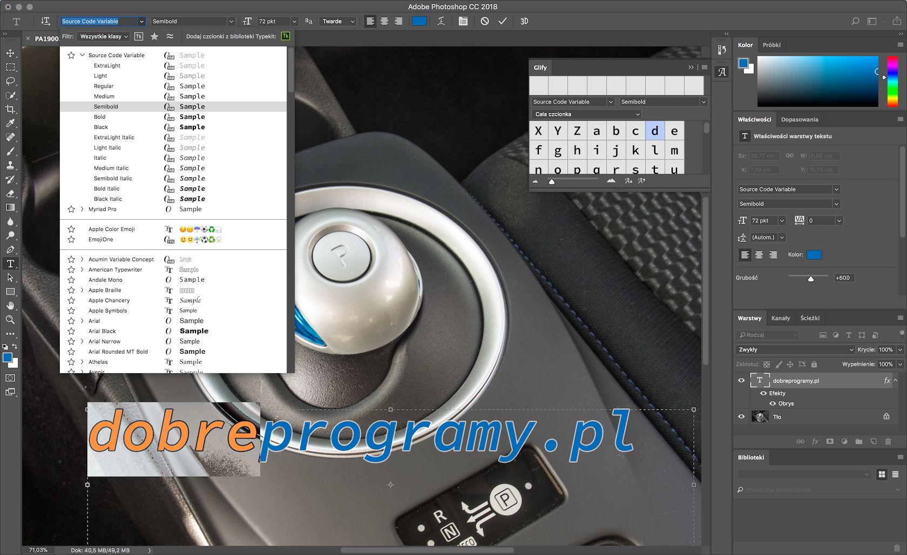Switch to the Próbki tab
The height and width of the screenshot is (555, 907).
(771, 45)
